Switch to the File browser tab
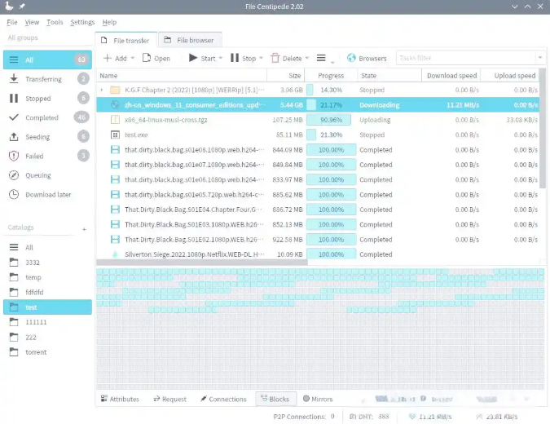The image size is (550, 424). click(189, 39)
